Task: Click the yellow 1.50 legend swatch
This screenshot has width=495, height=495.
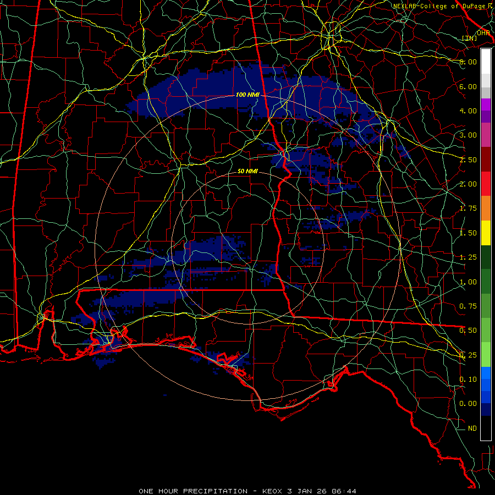Action: (x=486, y=233)
